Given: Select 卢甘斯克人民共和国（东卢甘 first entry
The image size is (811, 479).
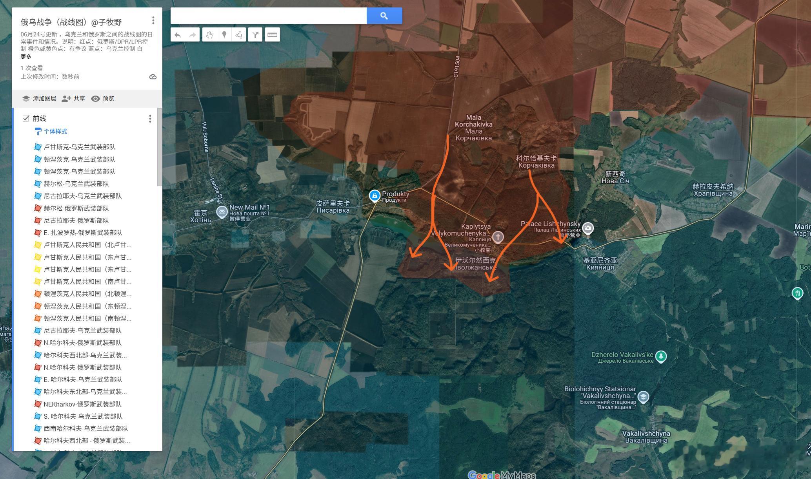Looking at the screenshot, I should [87, 257].
